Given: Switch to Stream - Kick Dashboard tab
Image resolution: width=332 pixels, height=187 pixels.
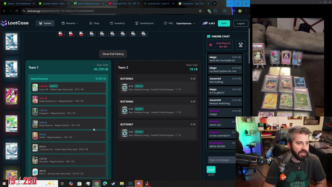Looking at the screenshot, I should pos(19,4).
